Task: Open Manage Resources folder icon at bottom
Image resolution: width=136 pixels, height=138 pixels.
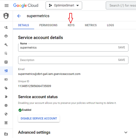Action: click(6, 134)
